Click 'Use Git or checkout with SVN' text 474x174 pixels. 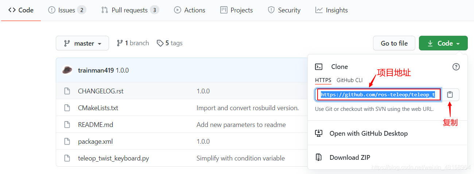pyautogui.click(x=374, y=109)
